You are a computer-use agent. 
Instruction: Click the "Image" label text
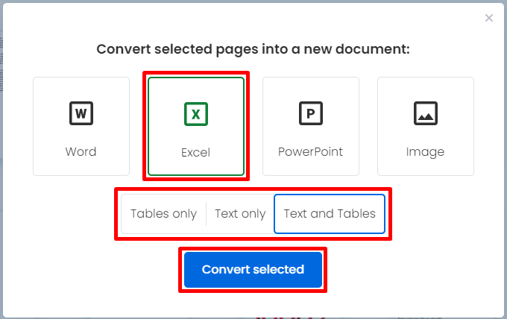(x=425, y=152)
